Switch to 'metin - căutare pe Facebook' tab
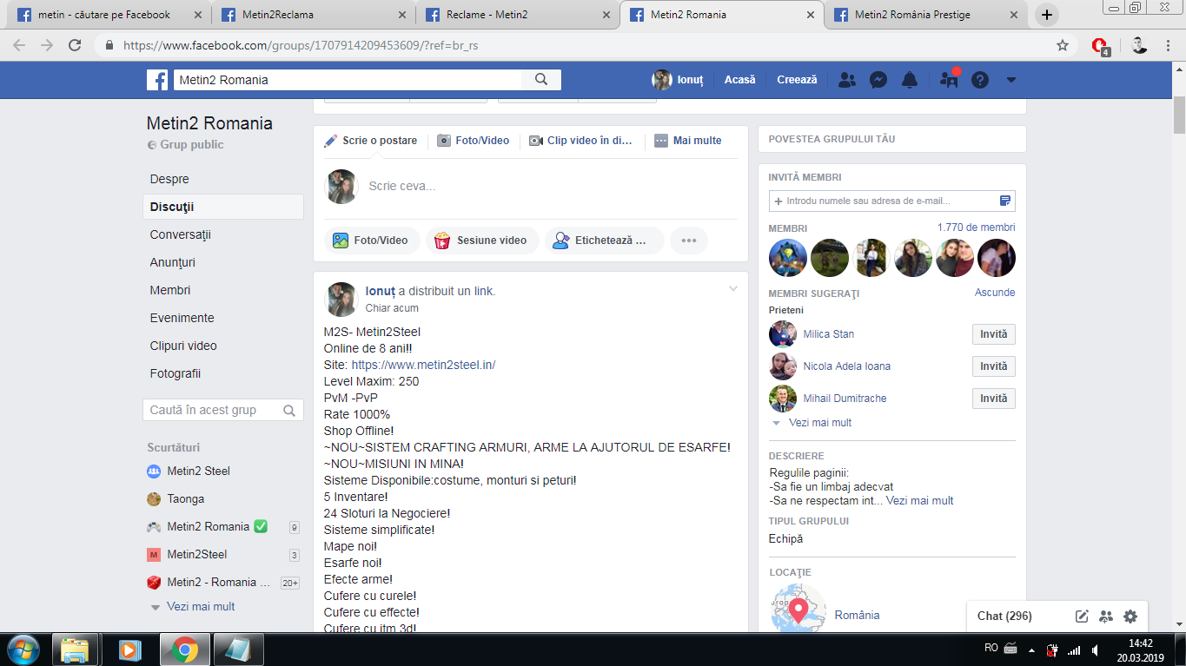This screenshot has height=666, width=1186. click(107, 15)
